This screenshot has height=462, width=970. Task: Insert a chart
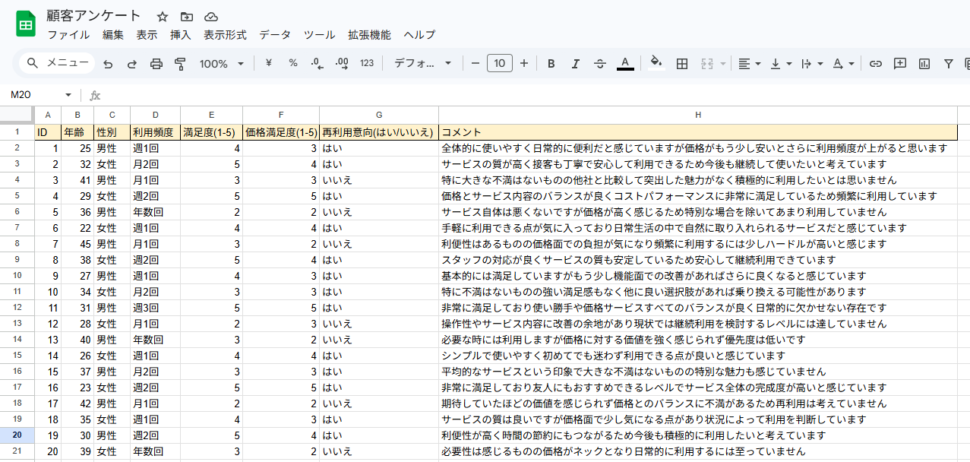tap(924, 64)
